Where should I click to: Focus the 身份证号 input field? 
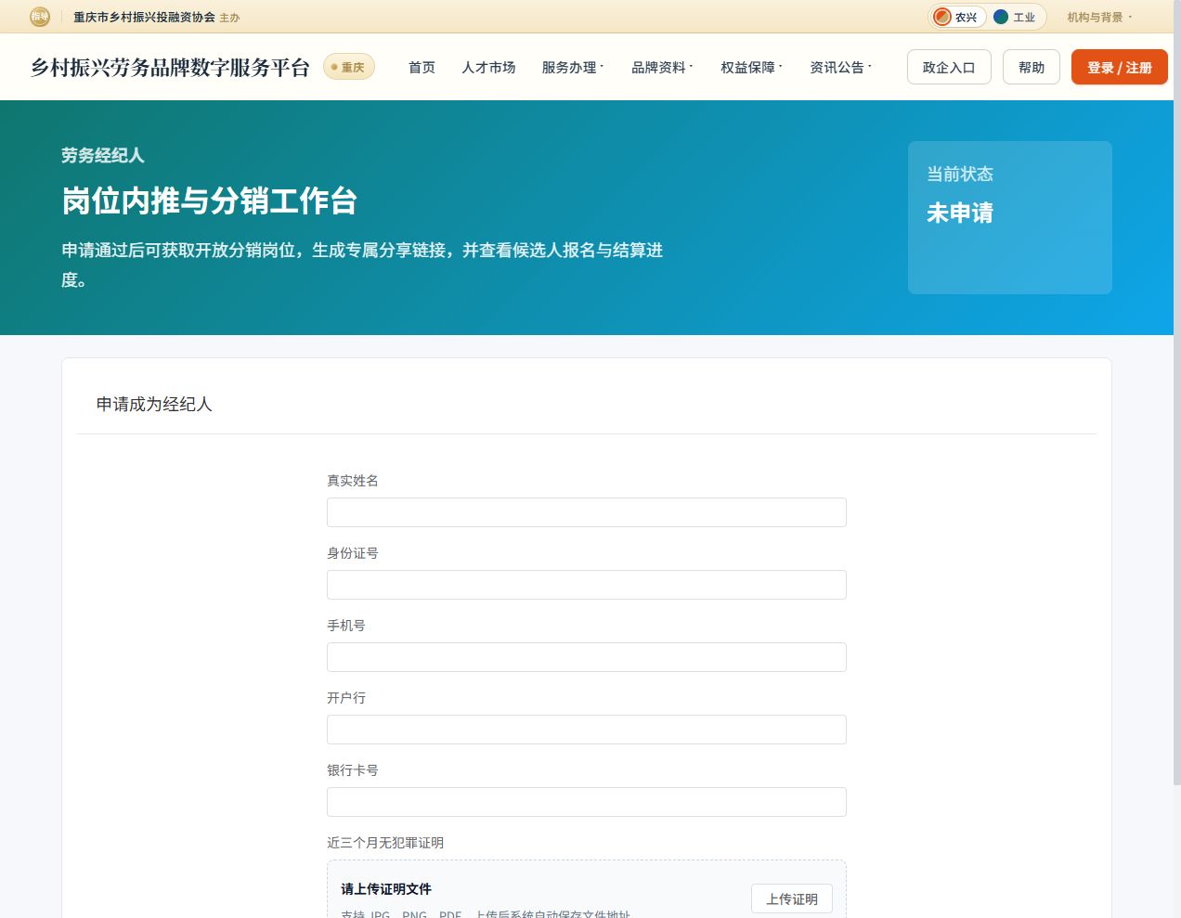[x=587, y=585]
